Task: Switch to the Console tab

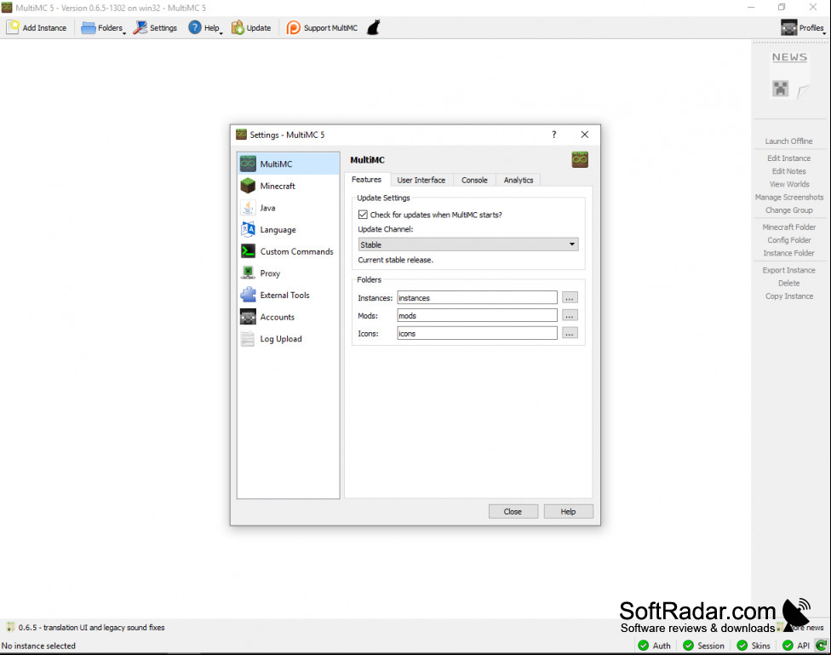Action: pyautogui.click(x=474, y=181)
